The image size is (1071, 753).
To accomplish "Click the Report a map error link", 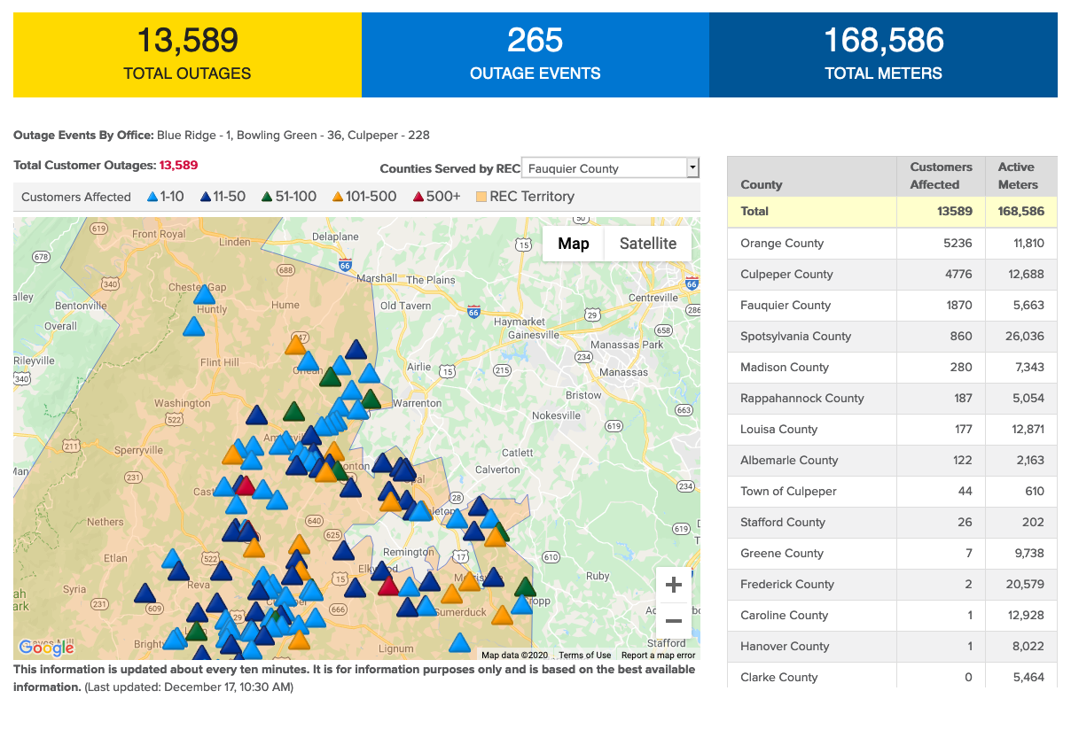I will [x=659, y=656].
